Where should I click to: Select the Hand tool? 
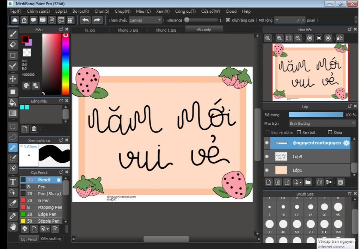coord(13,227)
